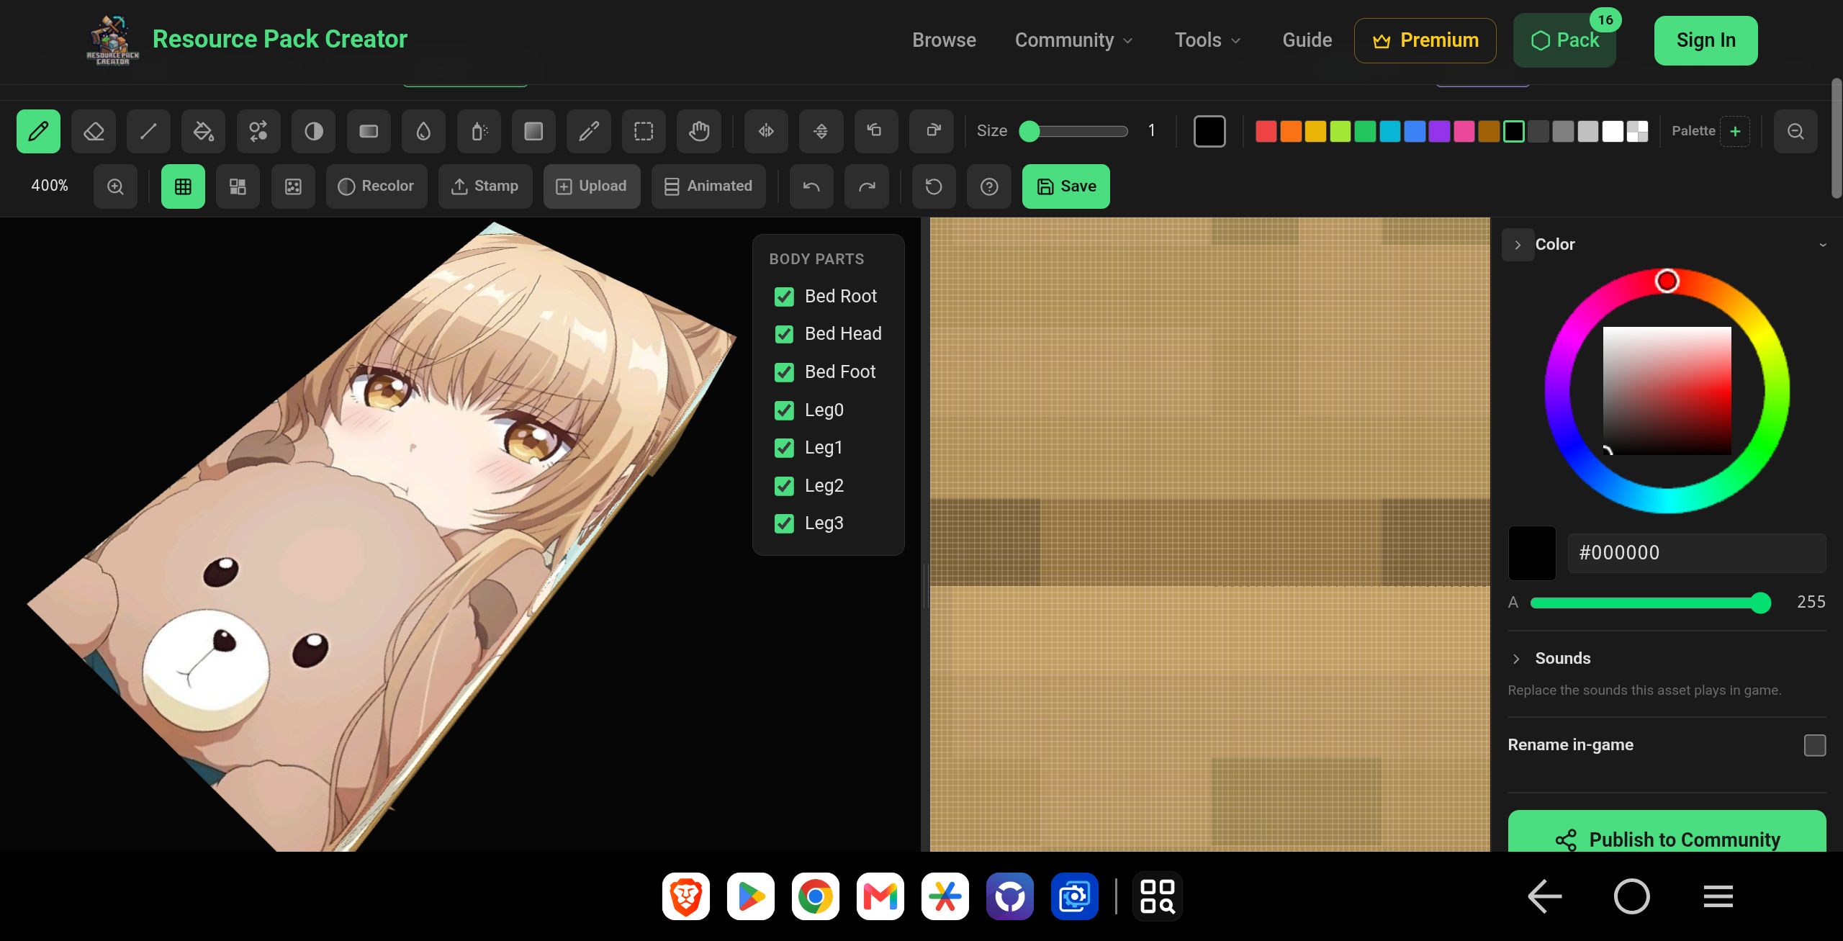
Task: Uncheck the Bed Foot body part
Action: 784,372
